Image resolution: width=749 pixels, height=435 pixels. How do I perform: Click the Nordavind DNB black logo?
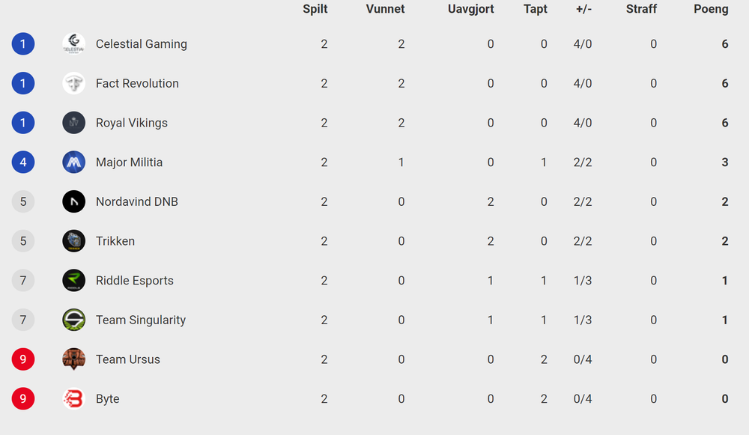73,201
